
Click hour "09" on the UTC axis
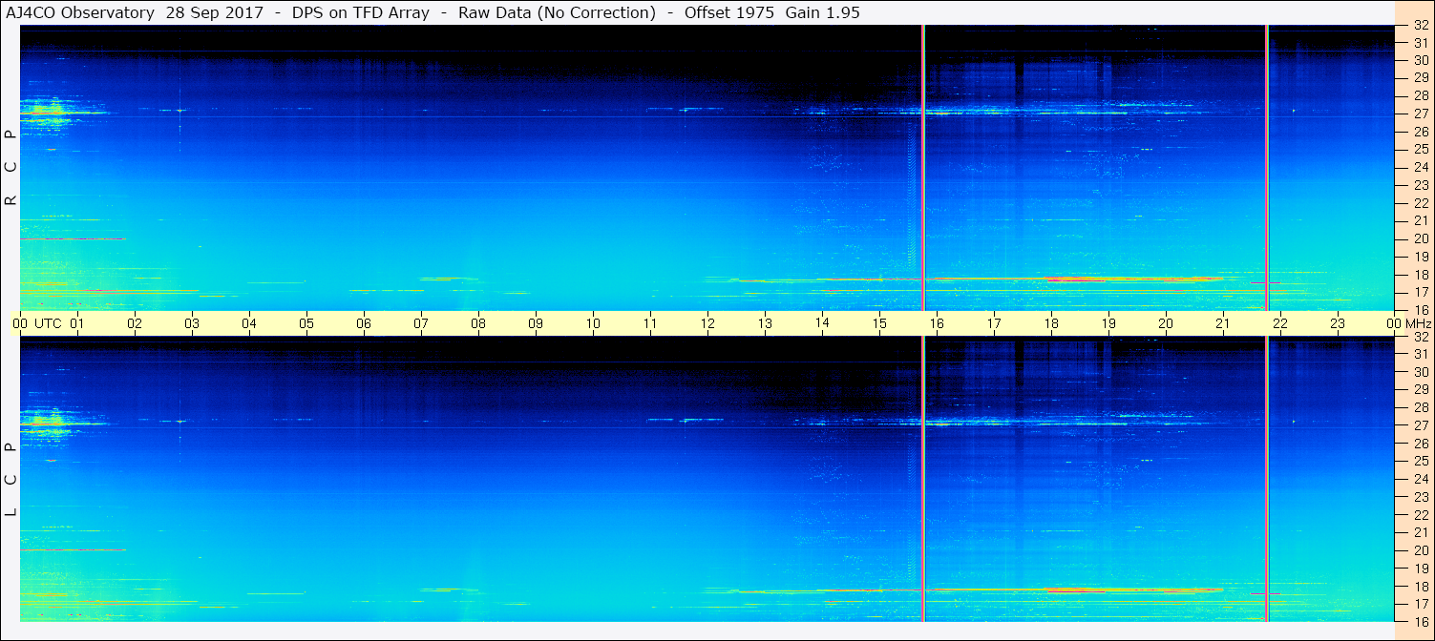(536, 323)
